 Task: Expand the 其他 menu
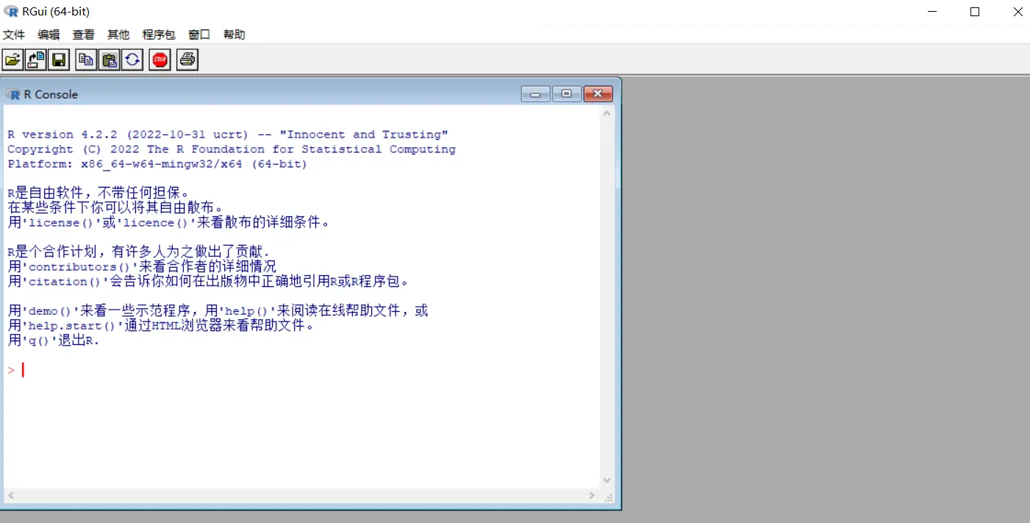coord(118,35)
